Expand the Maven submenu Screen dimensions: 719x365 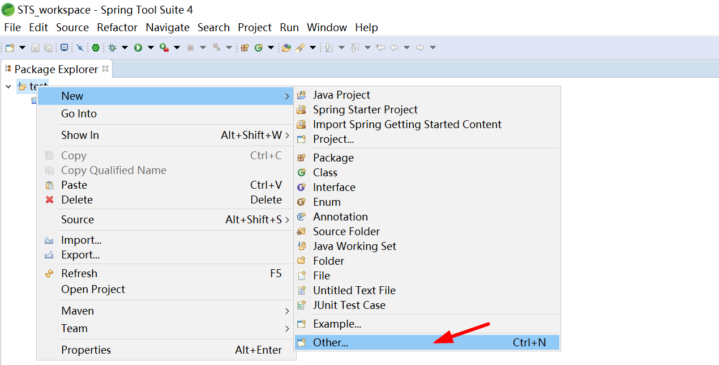pyautogui.click(x=165, y=311)
